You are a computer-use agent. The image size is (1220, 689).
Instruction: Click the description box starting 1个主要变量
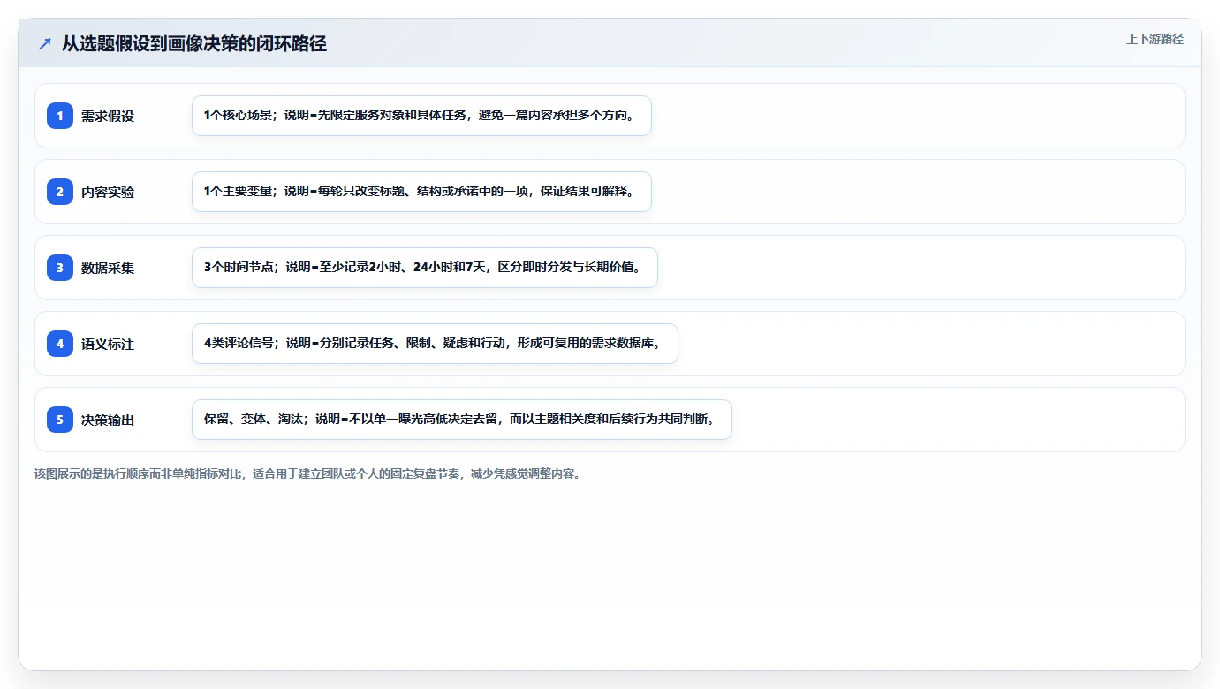421,192
